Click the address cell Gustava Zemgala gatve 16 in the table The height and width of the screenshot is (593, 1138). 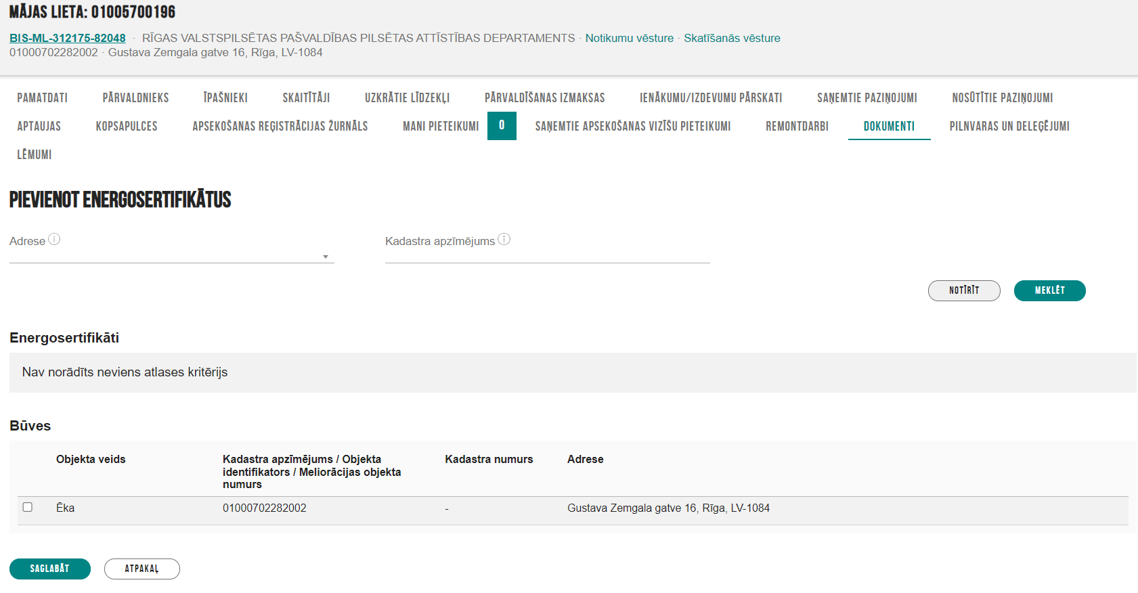(x=668, y=508)
